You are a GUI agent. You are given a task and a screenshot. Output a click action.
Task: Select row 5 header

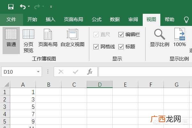(5, 121)
